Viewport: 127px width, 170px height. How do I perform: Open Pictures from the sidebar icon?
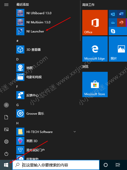coord(6,129)
